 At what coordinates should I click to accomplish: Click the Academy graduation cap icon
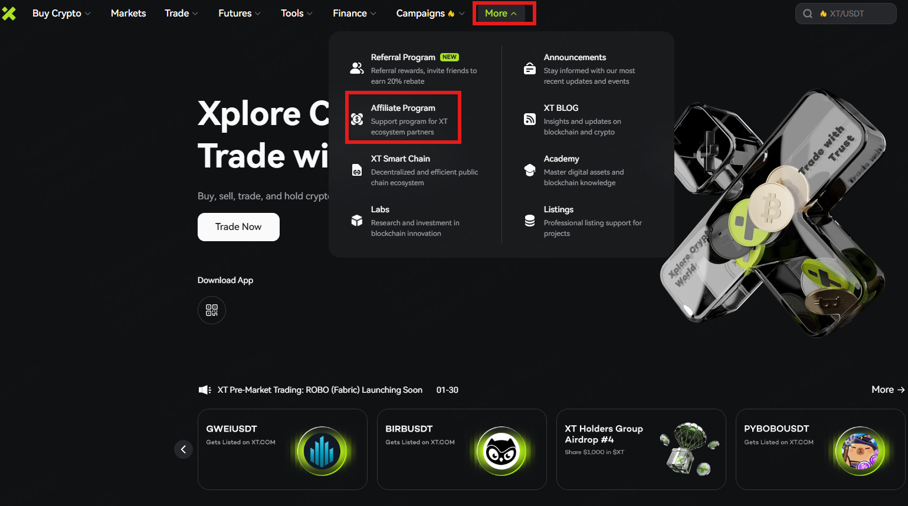coord(530,170)
